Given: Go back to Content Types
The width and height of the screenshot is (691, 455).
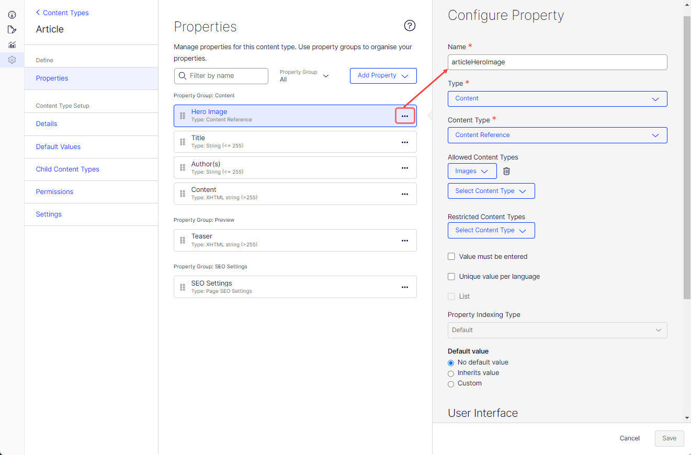Looking at the screenshot, I should pyautogui.click(x=62, y=13).
